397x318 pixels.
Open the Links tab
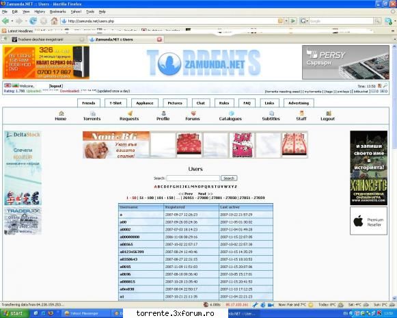tap(269, 103)
